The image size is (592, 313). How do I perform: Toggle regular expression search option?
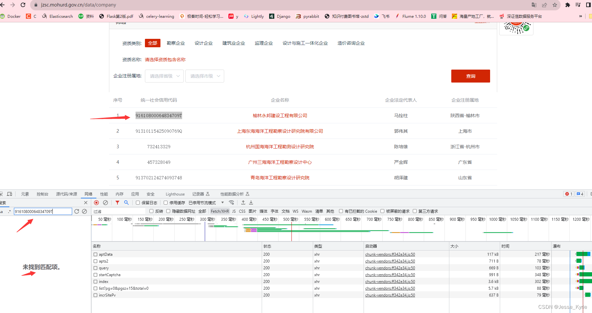[x=9, y=211]
